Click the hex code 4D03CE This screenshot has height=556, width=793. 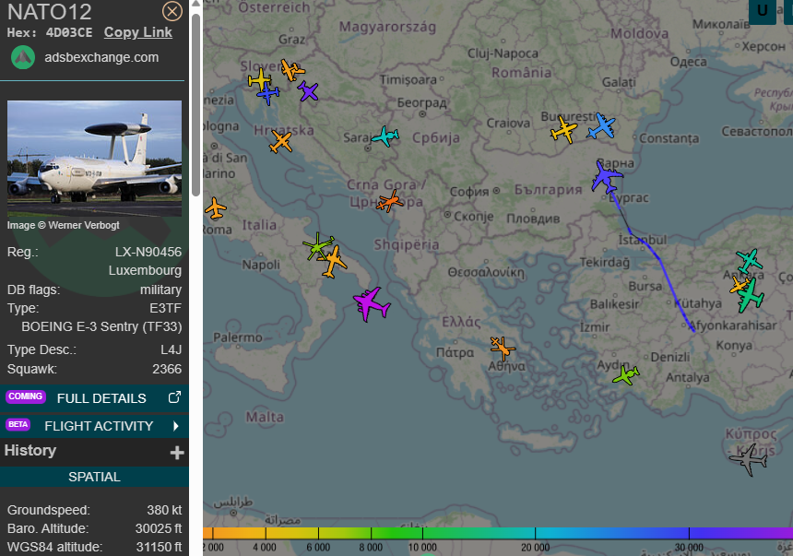[x=69, y=33]
